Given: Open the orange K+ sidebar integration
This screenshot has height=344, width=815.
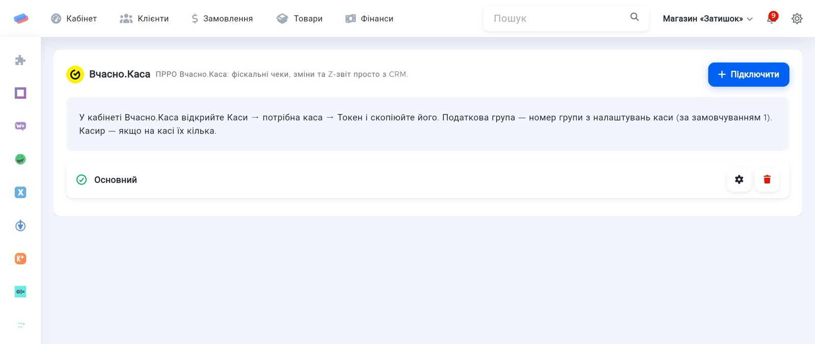Looking at the screenshot, I should (20, 258).
